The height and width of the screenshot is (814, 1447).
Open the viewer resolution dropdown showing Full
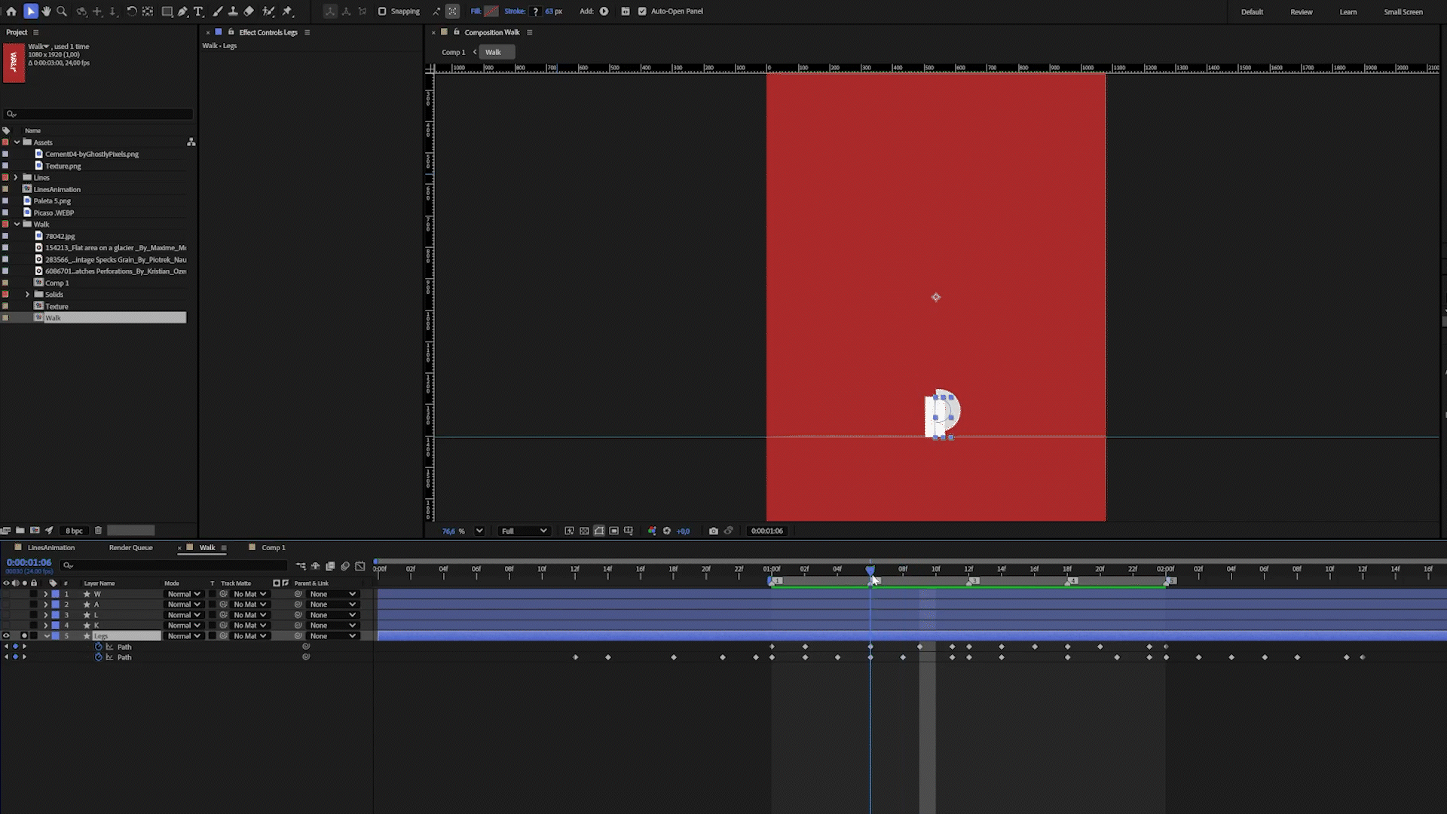tap(524, 531)
